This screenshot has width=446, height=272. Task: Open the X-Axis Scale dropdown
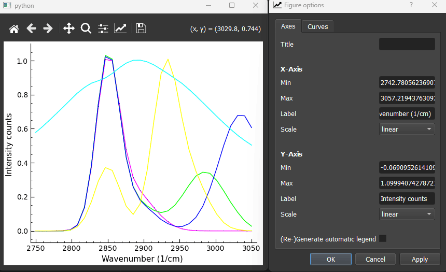click(407, 130)
